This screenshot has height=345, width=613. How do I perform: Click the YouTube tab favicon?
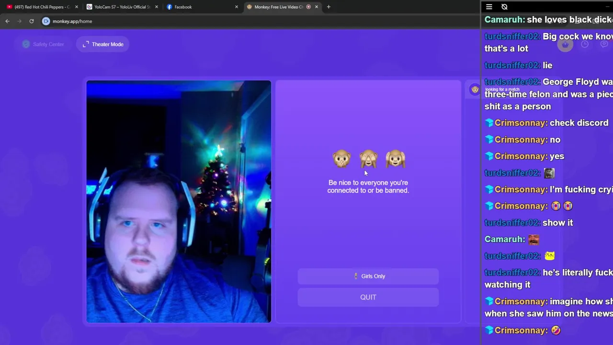tap(10, 7)
